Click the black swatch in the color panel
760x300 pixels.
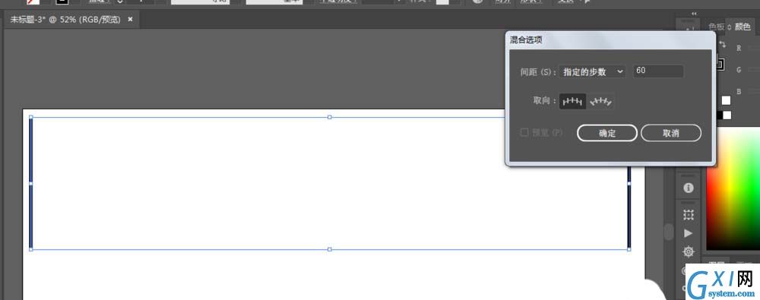click(x=719, y=115)
